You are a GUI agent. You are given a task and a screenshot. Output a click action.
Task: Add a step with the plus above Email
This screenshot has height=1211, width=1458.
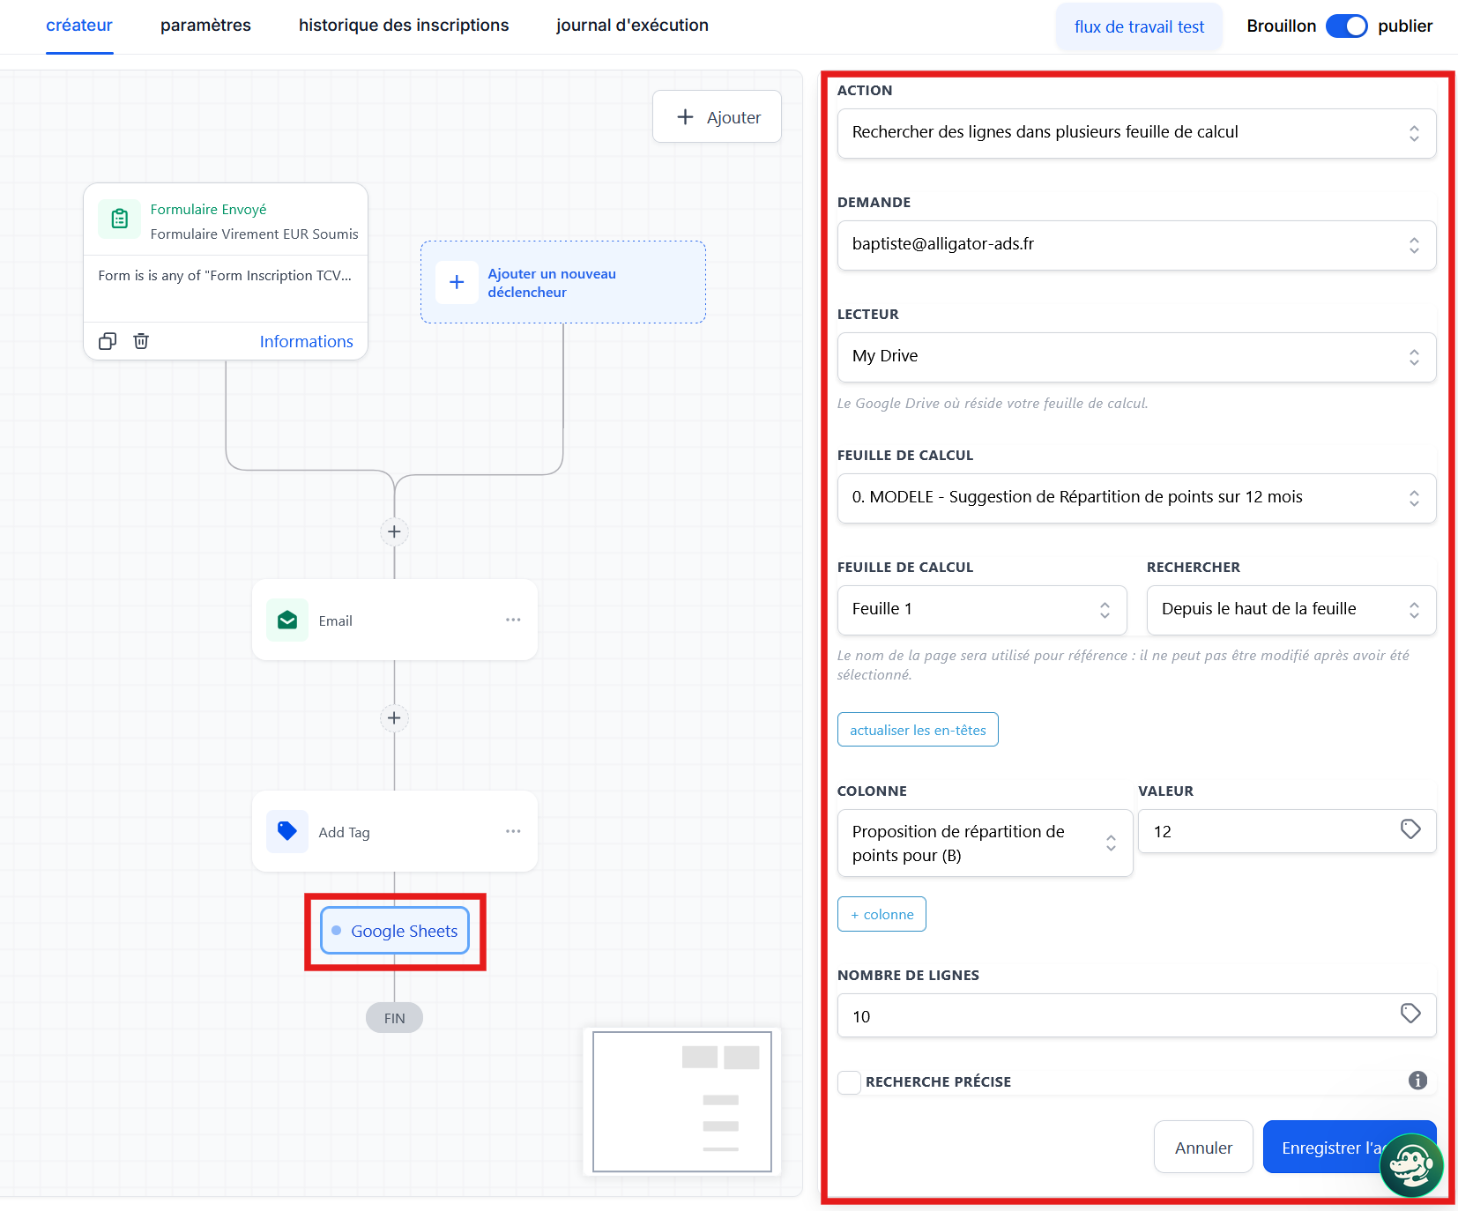(x=394, y=531)
